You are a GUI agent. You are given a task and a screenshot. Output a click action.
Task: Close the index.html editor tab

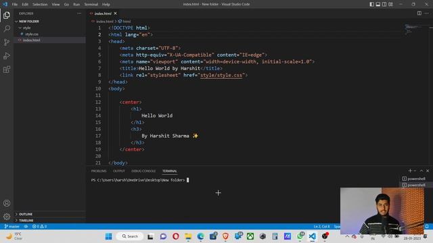[x=115, y=13]
